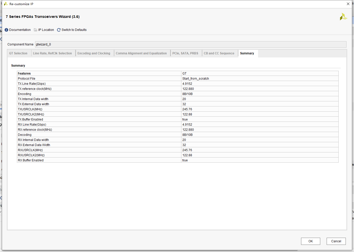354x252 pixels.
Task: Click TX Buffer Enabled value true
Action: [185, 119]
